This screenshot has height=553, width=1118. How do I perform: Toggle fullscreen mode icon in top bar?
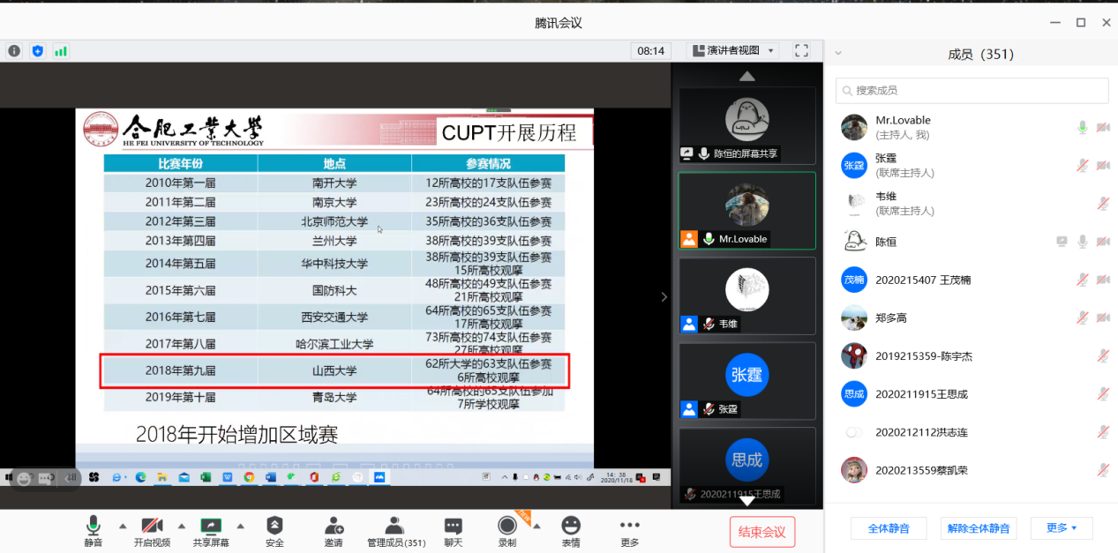(801, 51)
